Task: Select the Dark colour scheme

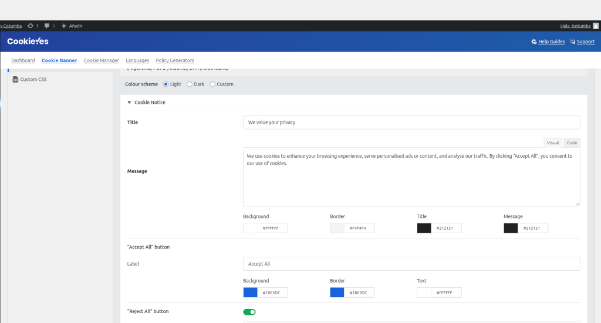Action: coord(190,84)
